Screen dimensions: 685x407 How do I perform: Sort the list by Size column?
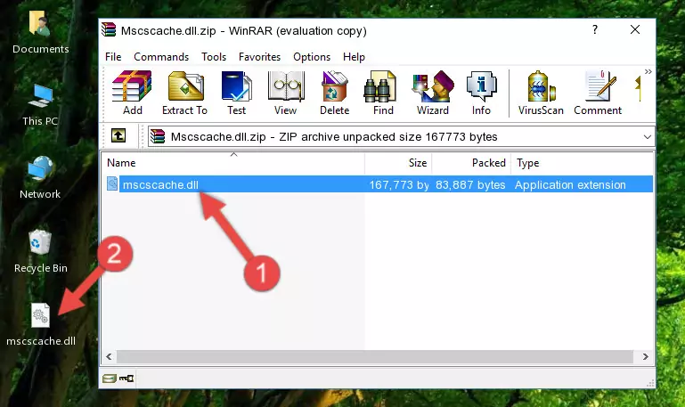tap(398, 163)
